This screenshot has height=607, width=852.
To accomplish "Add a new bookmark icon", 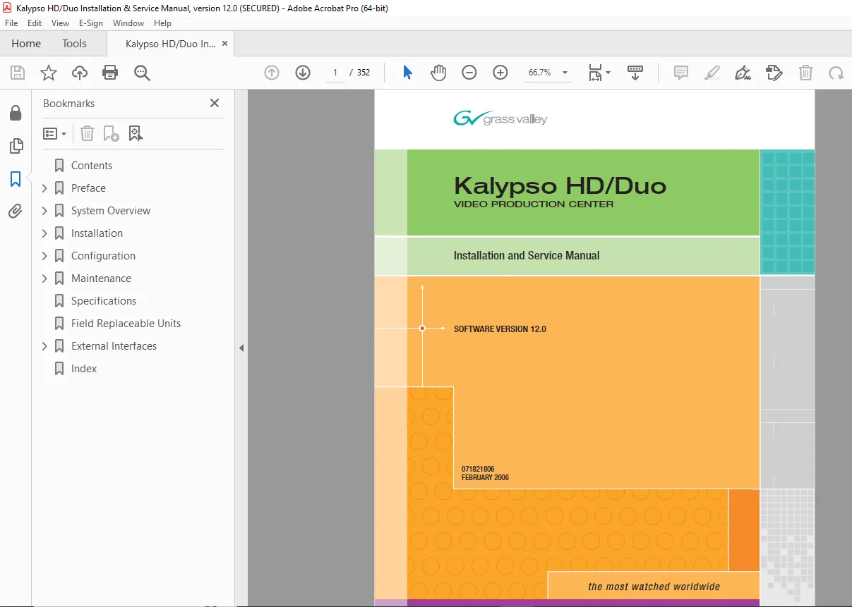I will tap(112, 133).
